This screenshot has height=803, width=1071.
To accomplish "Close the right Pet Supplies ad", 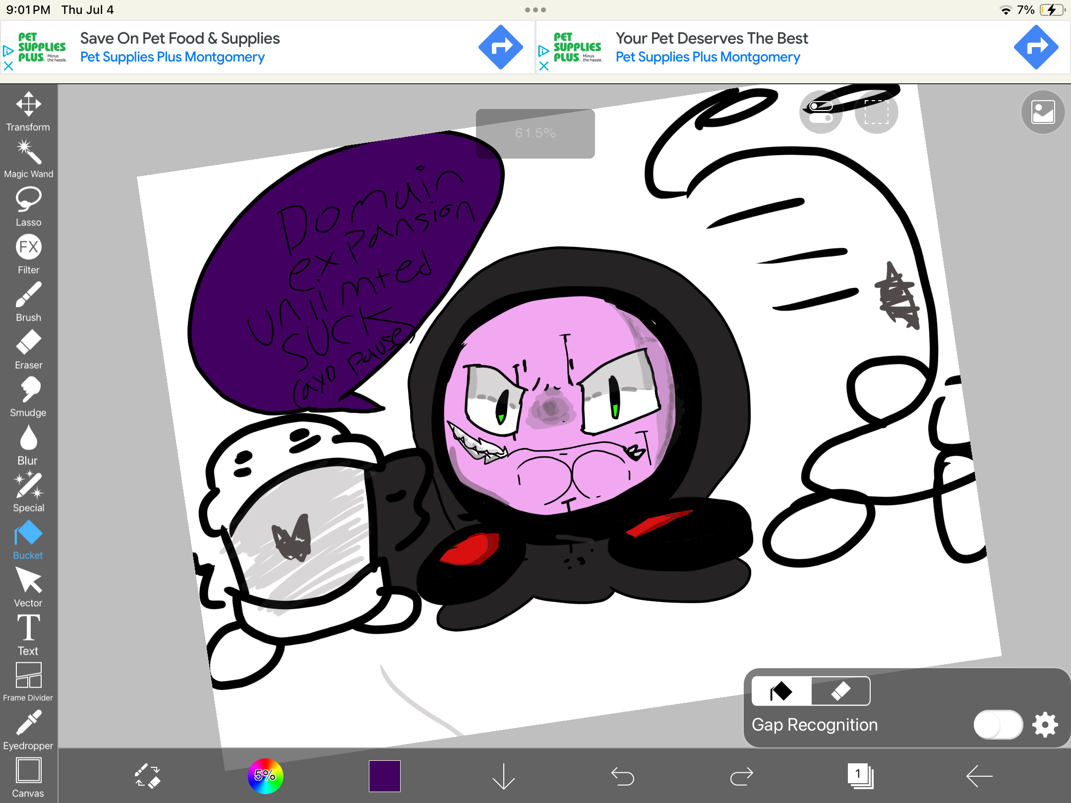I will [544, 65].
